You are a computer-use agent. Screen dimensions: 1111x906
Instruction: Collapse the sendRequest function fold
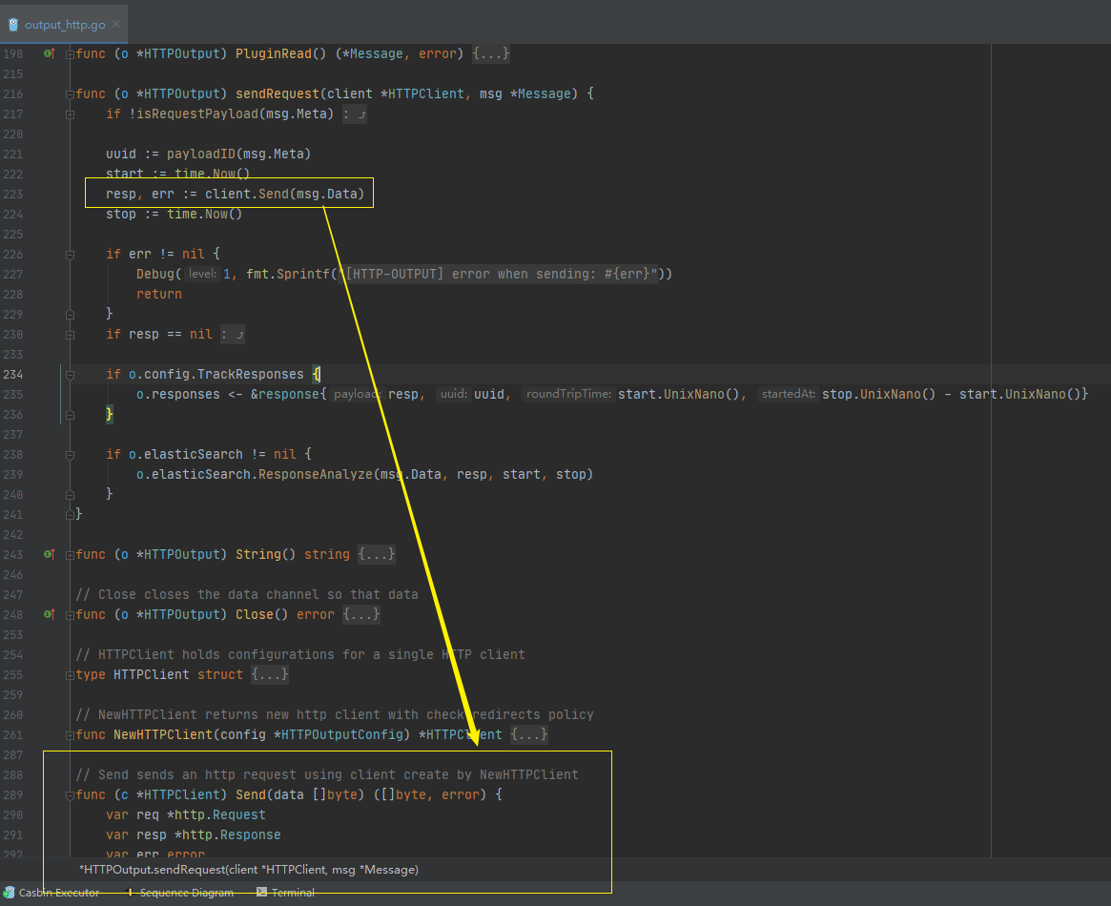point(70,94)
